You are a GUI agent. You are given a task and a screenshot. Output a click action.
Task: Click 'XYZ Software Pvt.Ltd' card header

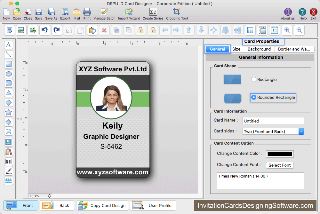[113, 69]
